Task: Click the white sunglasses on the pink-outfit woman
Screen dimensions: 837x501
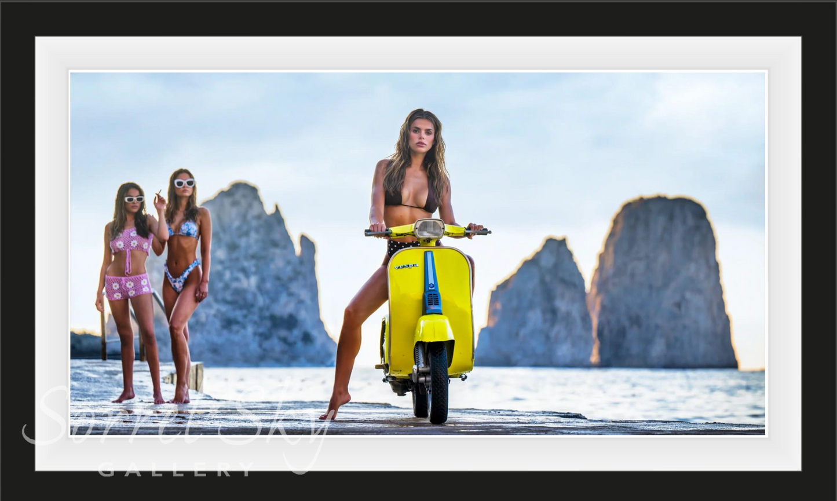Action: [134, 199]
